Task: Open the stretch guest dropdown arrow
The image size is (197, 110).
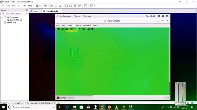Action: (95, 6)
